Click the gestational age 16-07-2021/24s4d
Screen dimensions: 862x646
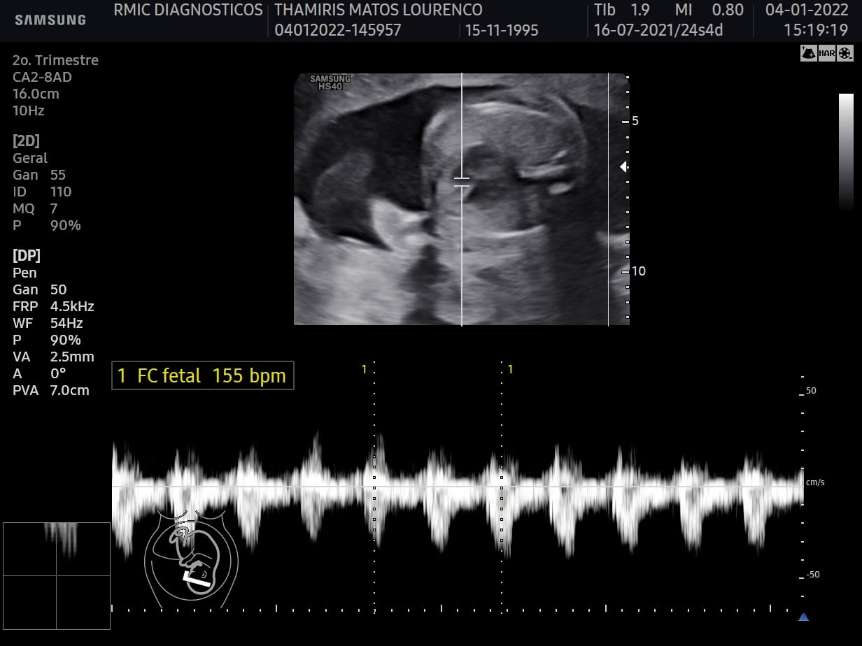click(658, 30)
